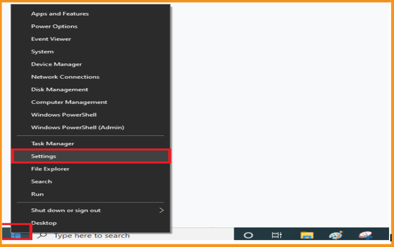Open Task View on the taskbar
The width and height of the screenshot is (394, 247).
(x=276, y=235)
